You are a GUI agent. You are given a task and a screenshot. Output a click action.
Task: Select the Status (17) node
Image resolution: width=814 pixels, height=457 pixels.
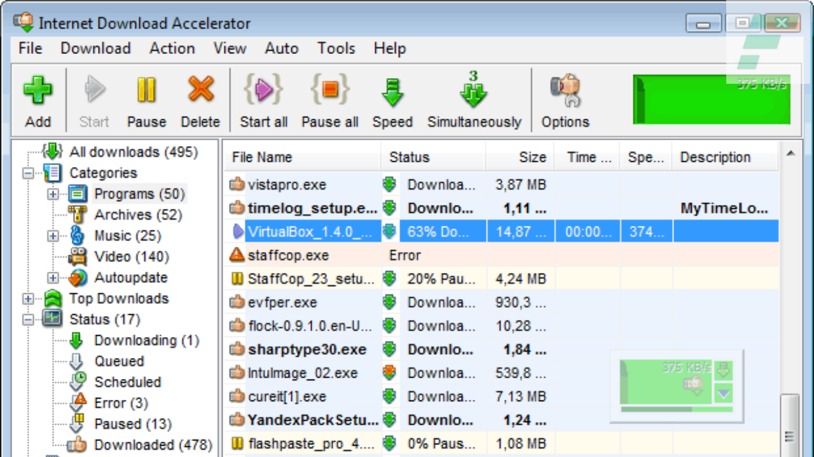coord(104,319)
